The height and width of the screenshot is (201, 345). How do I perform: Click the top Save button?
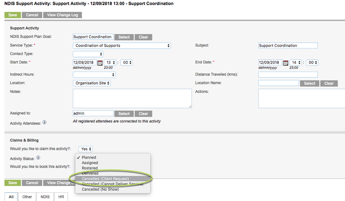click(x=13, y=15)
